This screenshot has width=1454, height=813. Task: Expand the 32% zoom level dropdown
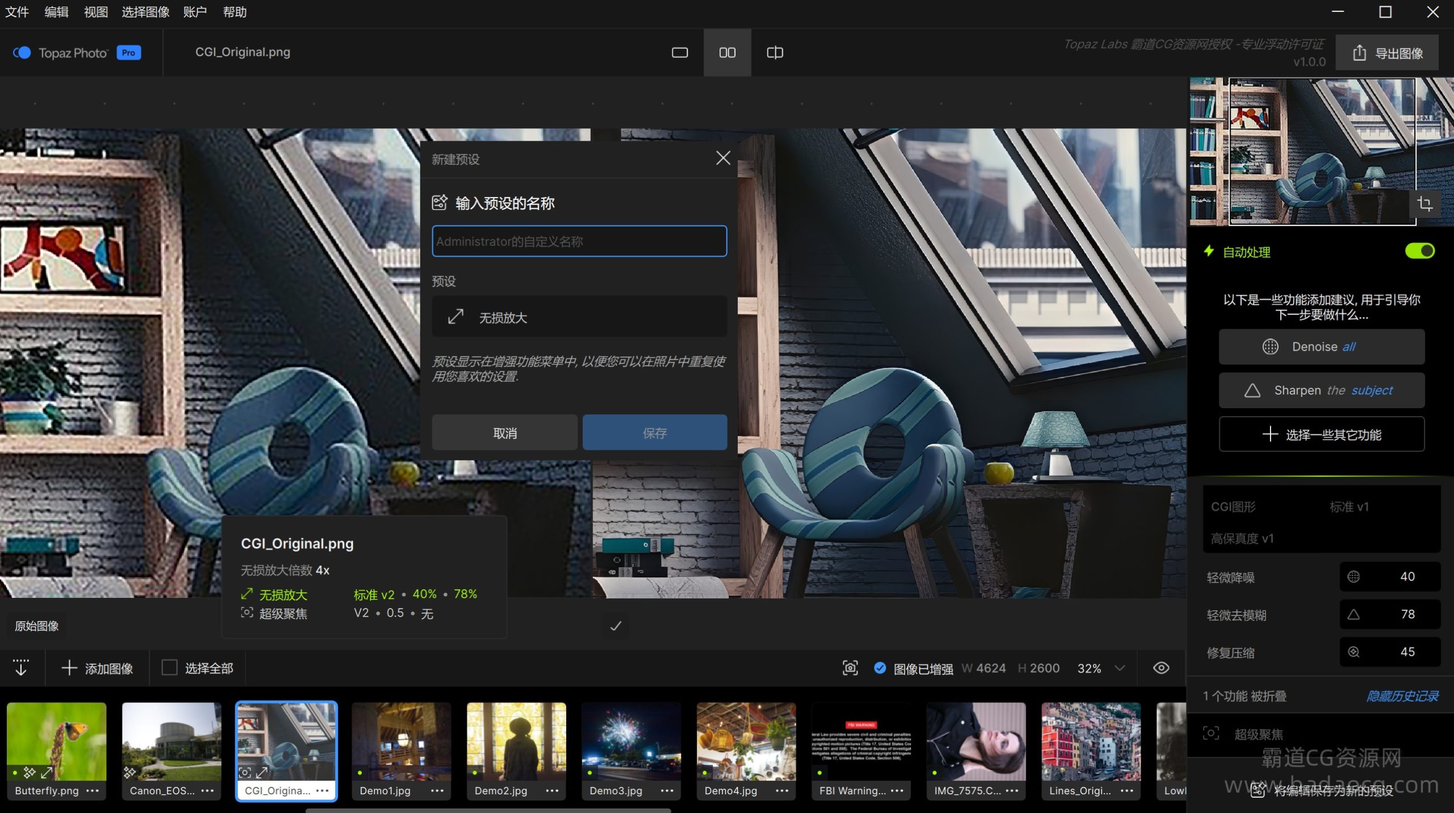tap(1119, 668)
